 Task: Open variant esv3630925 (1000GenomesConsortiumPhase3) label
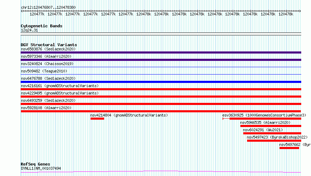tap(264, 115)
